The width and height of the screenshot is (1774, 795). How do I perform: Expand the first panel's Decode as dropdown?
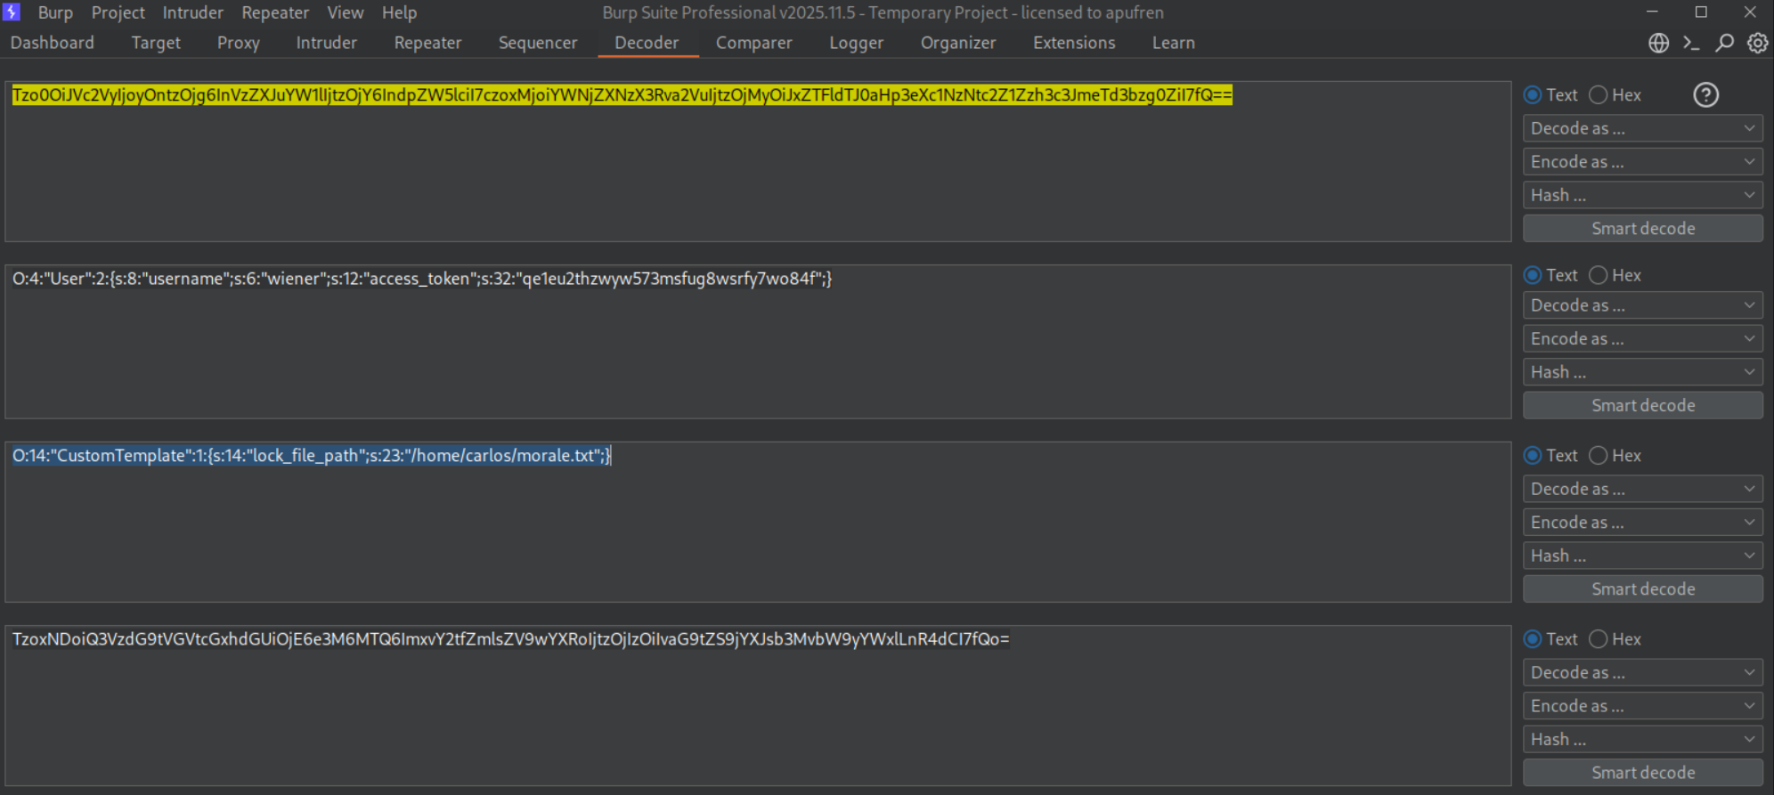[x=1642, y=128]
